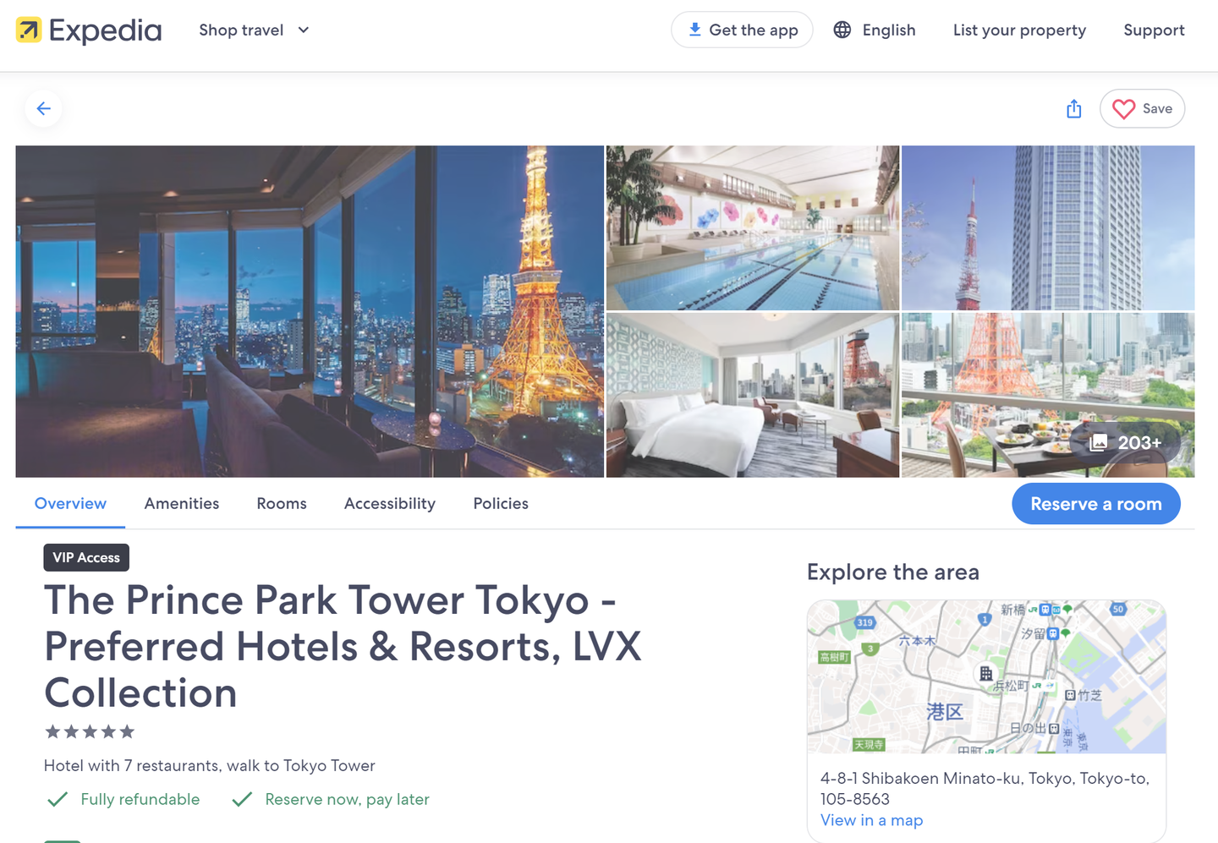Image resolution: width=1218 pixels, height=843 pixels.
Task: Click the share icon
Action: (1074, 108)
